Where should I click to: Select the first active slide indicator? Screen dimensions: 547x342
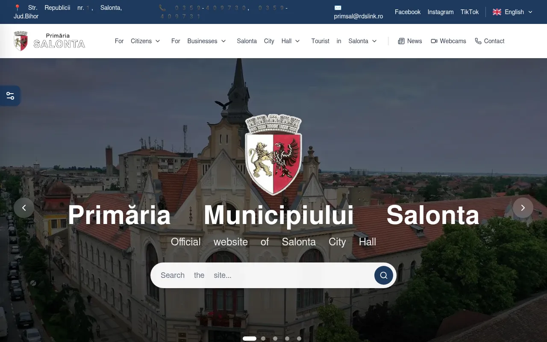(250, 339)
